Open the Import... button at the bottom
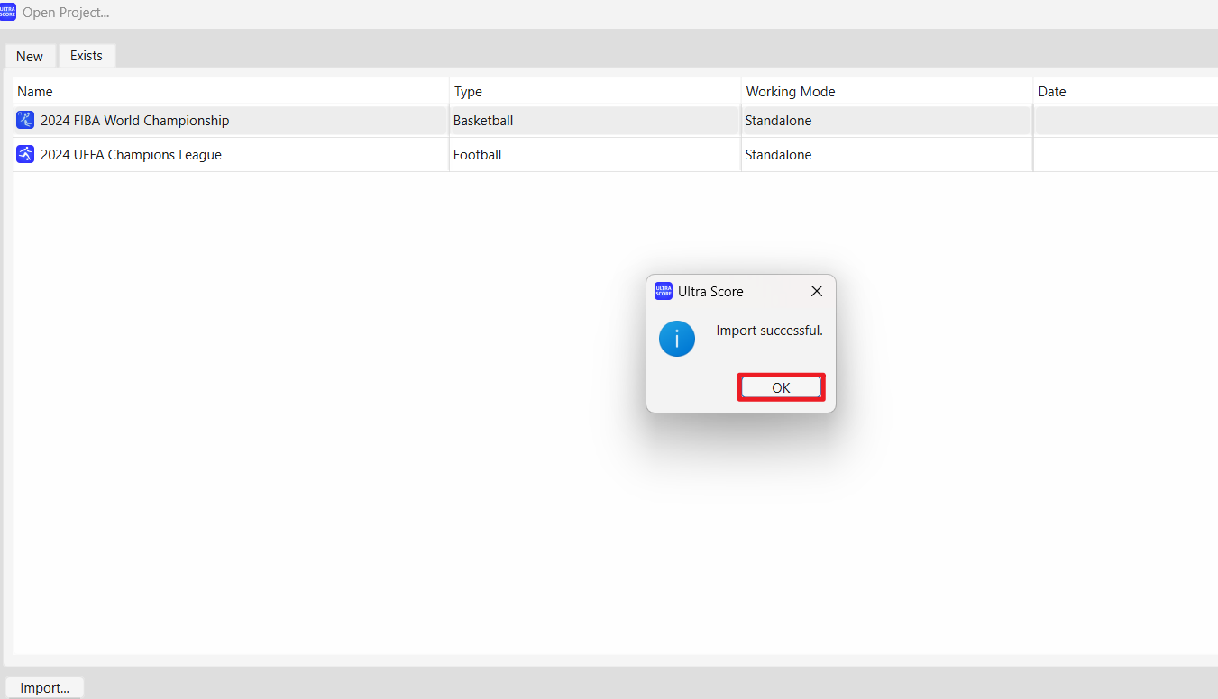1218x699 pixels. 44,687
